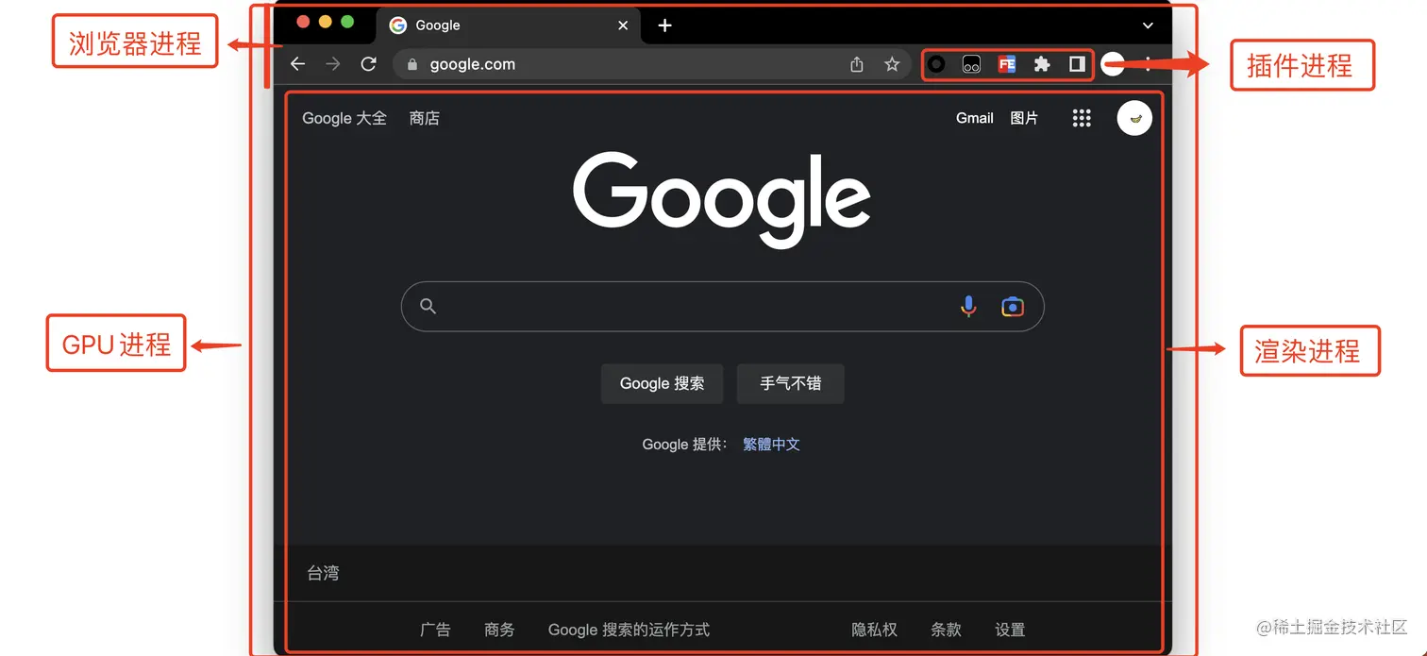Close the Google tab
Viewport: 1427px width, 656px height.
[x=623, y=25]
